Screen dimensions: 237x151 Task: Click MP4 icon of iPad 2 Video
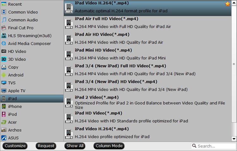[69, 103]
